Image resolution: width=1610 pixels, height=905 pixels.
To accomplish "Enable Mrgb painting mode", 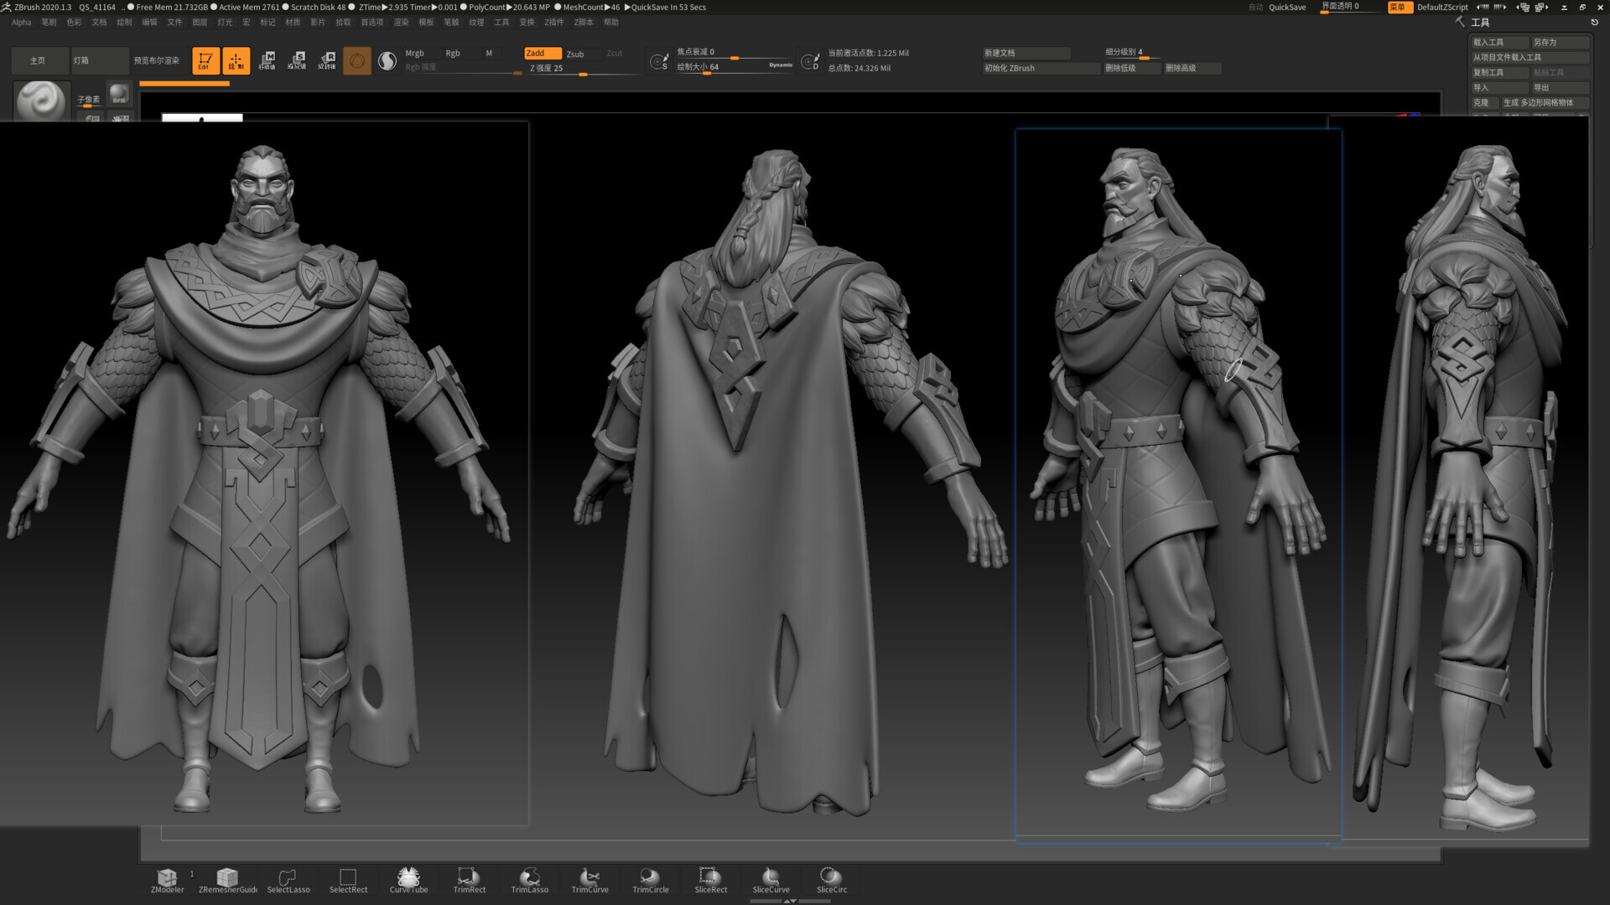I will click(414, 53).
